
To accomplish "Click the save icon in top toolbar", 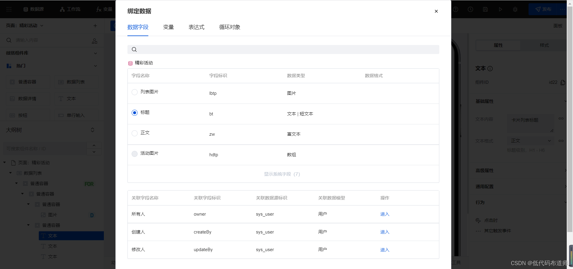I will 485,9.
